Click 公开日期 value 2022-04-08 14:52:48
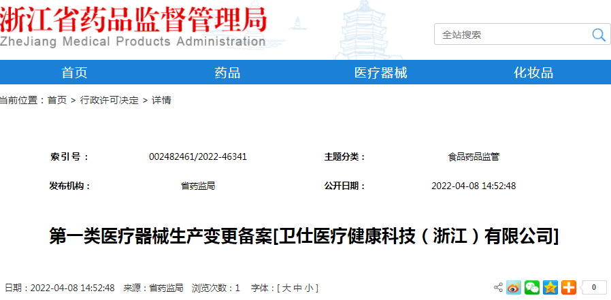This screenshot has width=611, height=300. click(474, 186)
